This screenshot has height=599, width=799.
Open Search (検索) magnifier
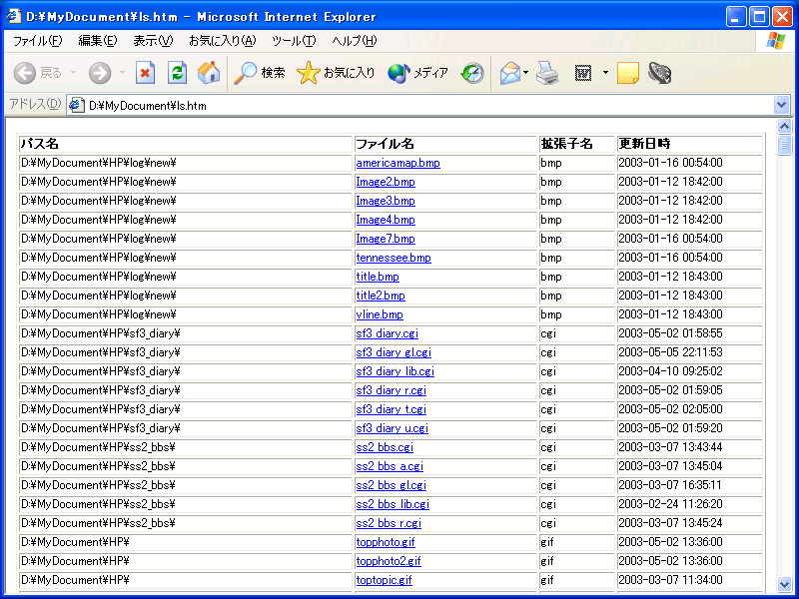[260, 73]
